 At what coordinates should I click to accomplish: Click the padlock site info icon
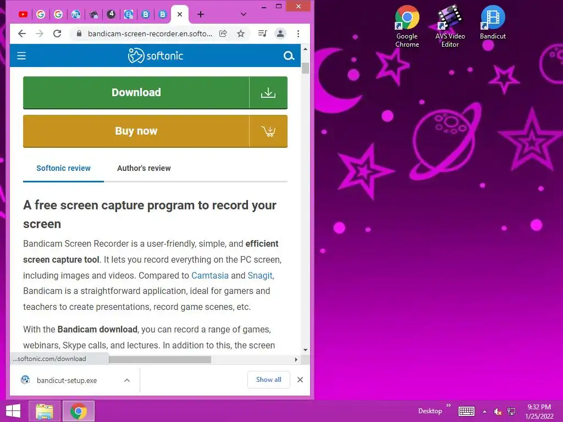click(79, 34)
